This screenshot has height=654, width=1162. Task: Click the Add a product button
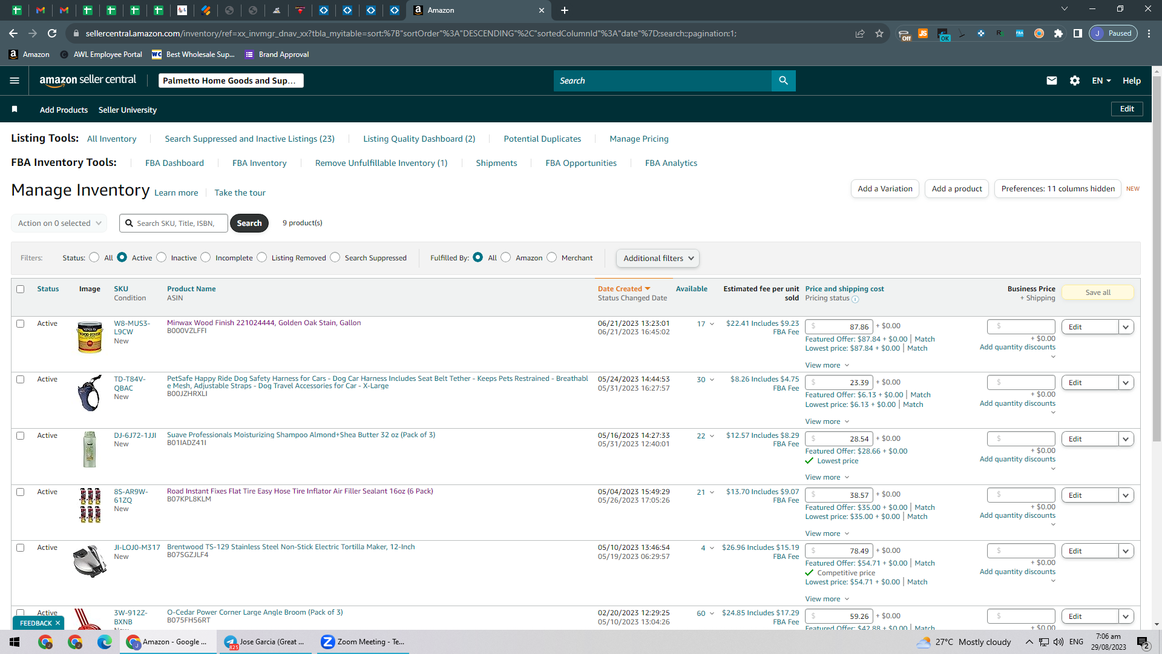[957, 189]
